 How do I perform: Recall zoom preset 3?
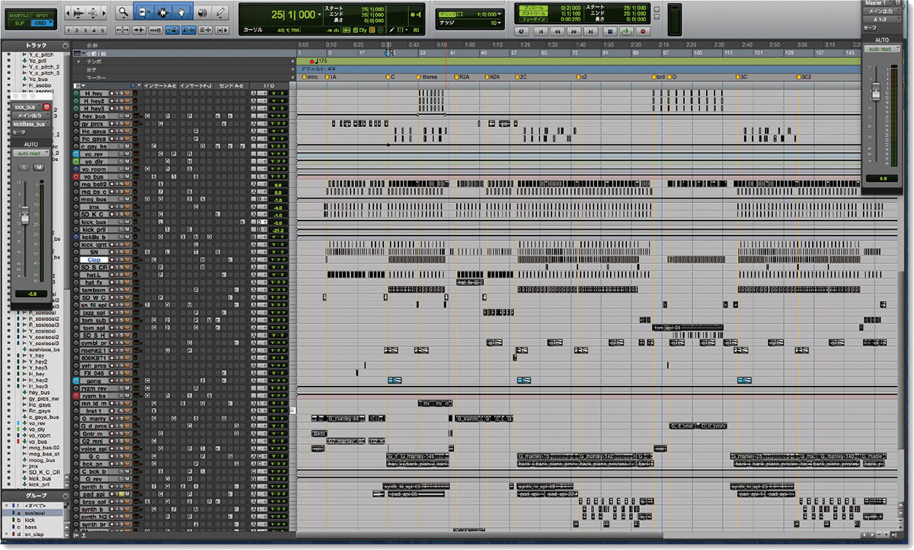(87, 30)
